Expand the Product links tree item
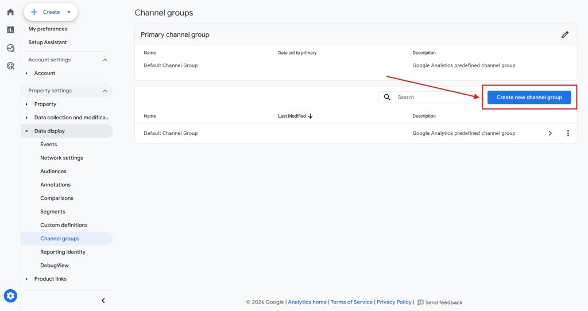 26,279
